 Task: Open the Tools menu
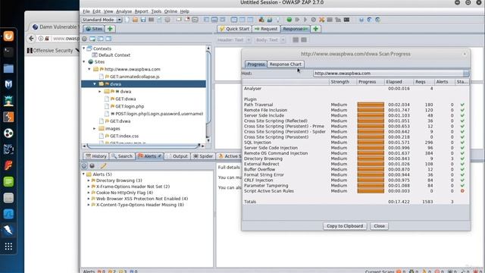pyautogui.click(x=156, y=11)
